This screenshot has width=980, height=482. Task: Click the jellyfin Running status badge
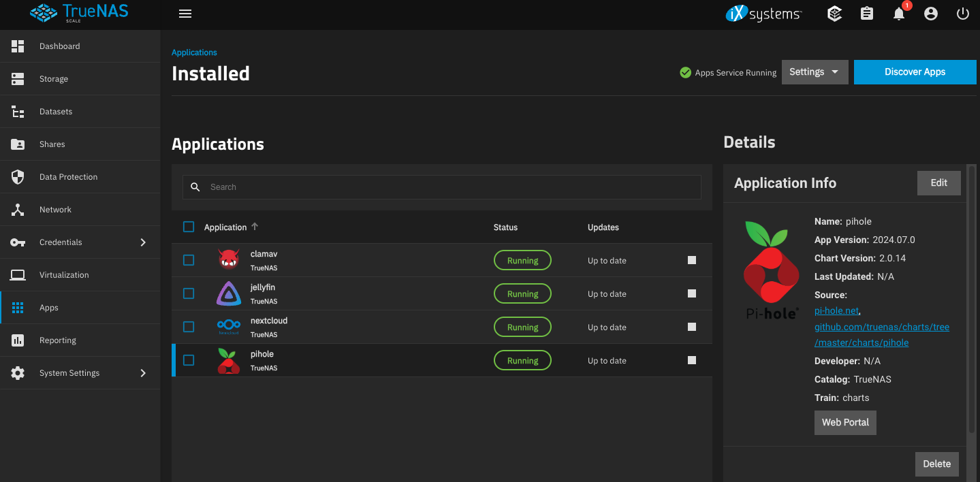click(522, 293)
